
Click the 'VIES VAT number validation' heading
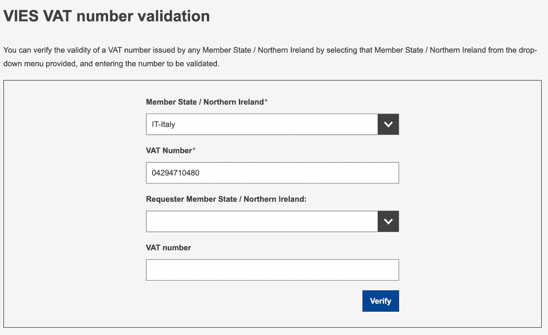[x=106, y=16]
